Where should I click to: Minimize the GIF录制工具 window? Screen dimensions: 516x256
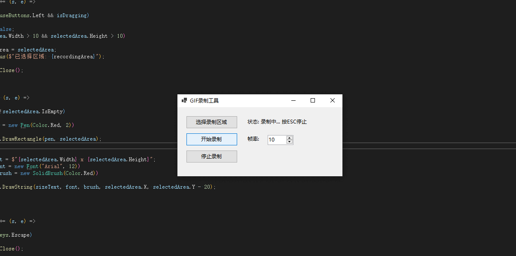[x=293, y=100]
